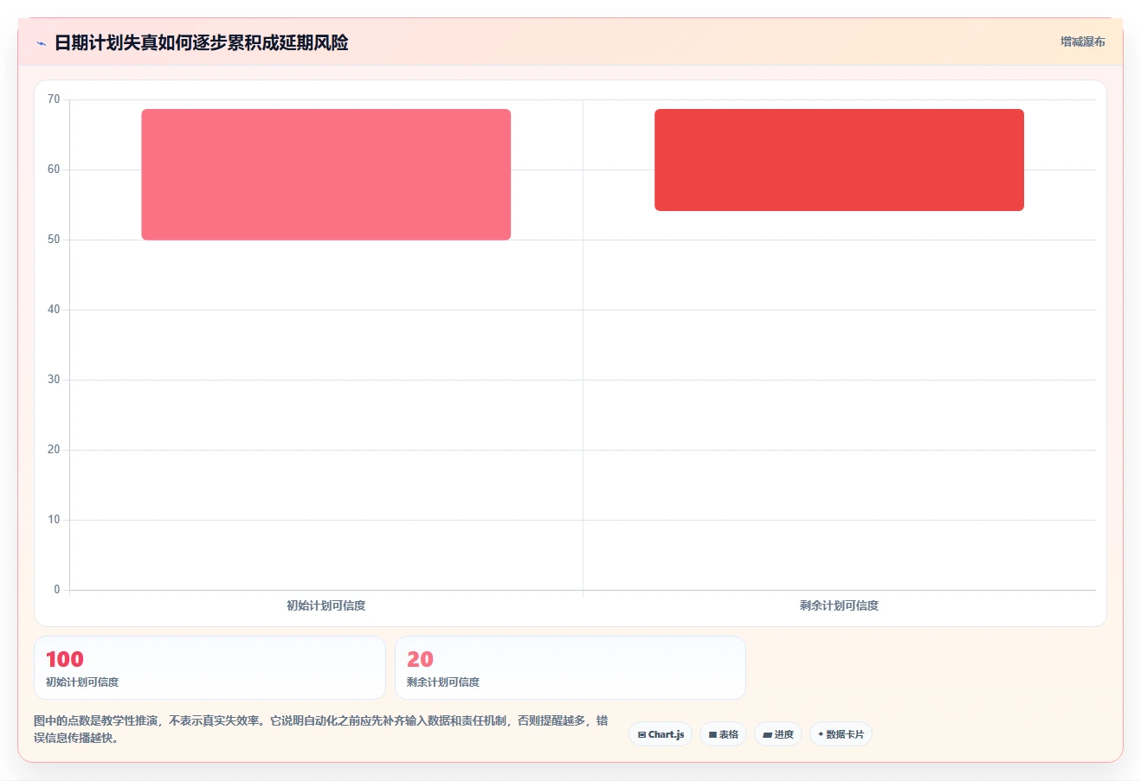The width and height of the screenshot is (1141, 781).
Task: Click the y-axis label 50
Action: [54, 240]
